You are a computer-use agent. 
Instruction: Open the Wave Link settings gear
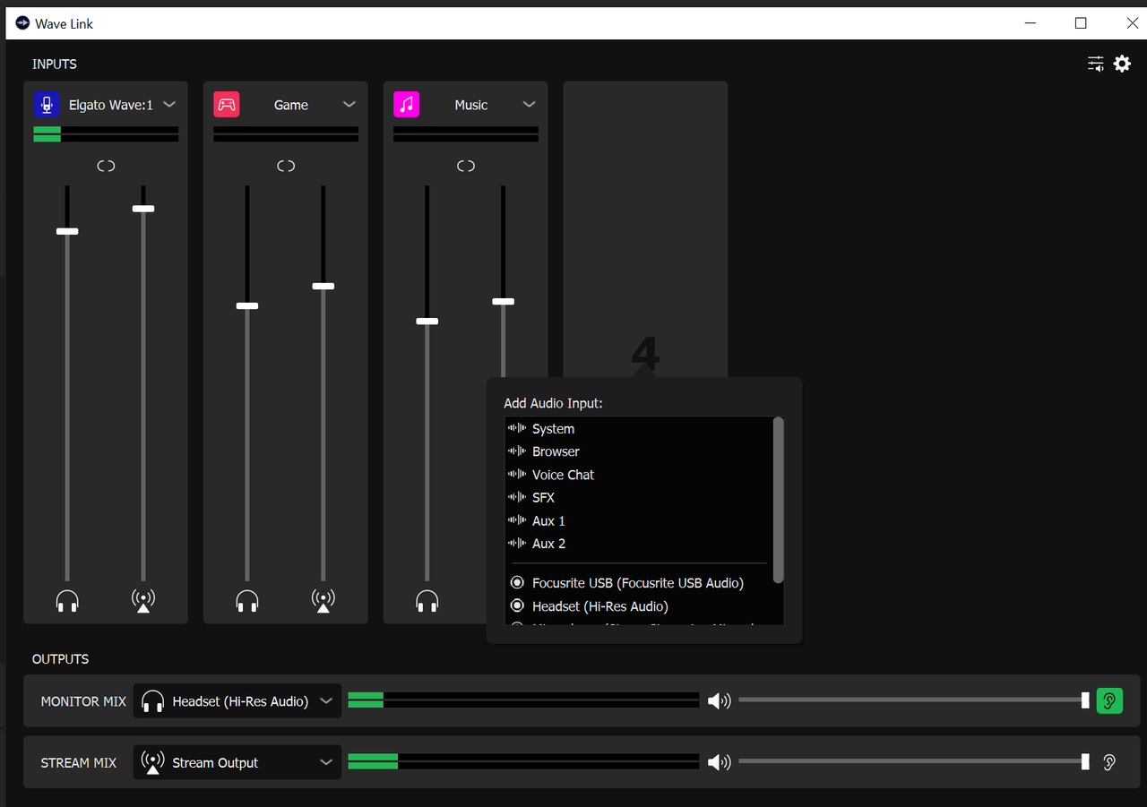pos(1122,64)
